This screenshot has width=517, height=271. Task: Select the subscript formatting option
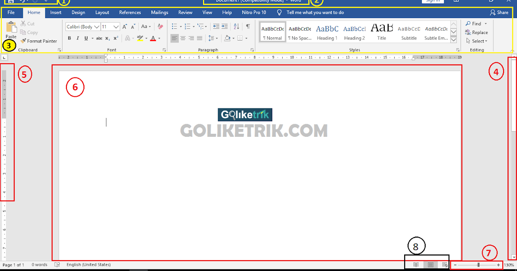pyautogui.click(x=107, y=38)
